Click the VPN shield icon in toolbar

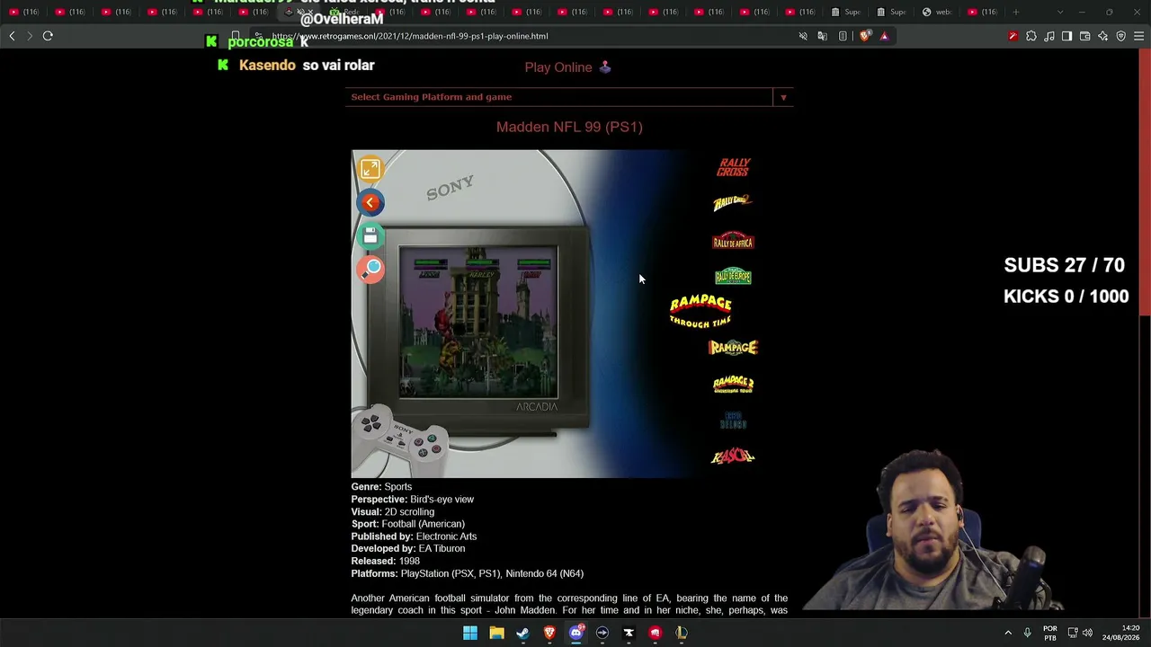coord(1121,36)
